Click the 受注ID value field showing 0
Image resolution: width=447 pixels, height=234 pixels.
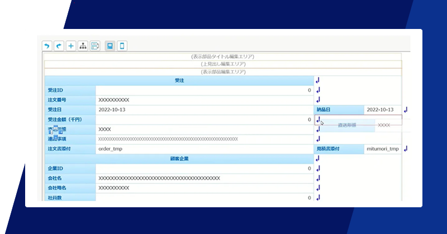[x=205, y=90]
